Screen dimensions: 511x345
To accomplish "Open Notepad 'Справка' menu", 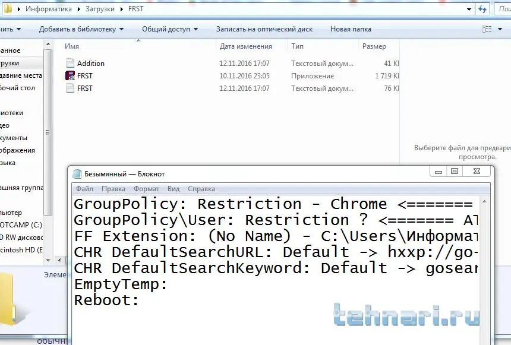I will point(201,189).
